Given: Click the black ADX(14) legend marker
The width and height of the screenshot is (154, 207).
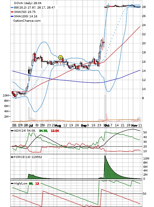Looking at the screenshot, I should point(12,131).
